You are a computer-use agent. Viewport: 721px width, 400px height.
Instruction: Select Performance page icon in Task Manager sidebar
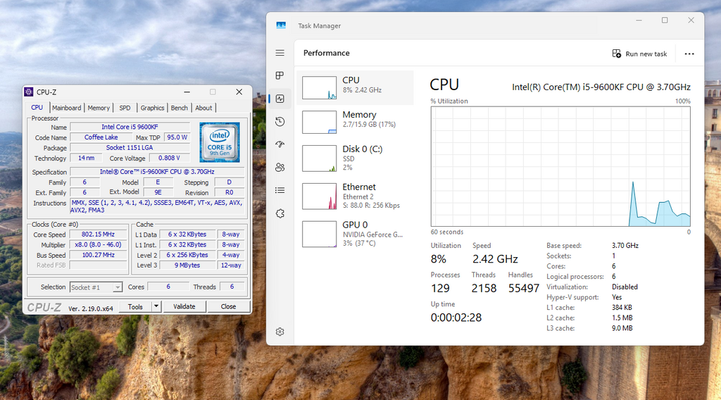coord(280,99)
